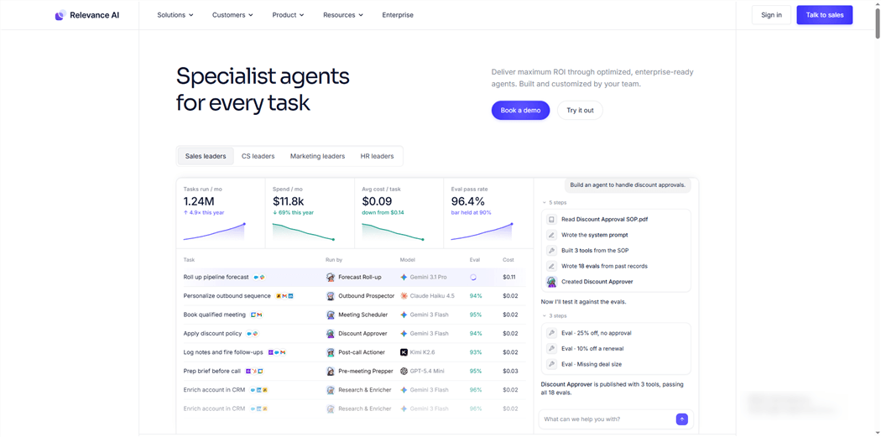
Task: Click the Forecast Roll-up agent avatar
Action: (331, 278)
